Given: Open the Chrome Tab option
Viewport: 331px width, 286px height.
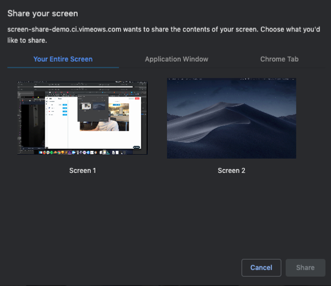Looking at the screenshot, I should tap(279, 60).
